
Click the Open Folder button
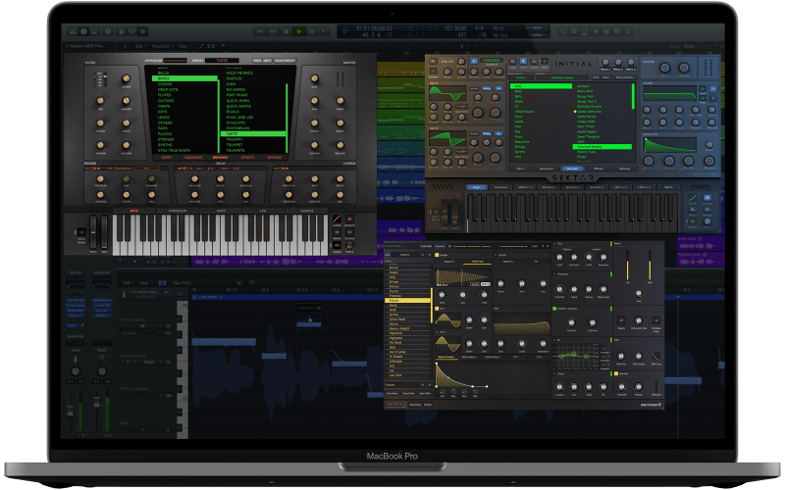tap(425, 394)
